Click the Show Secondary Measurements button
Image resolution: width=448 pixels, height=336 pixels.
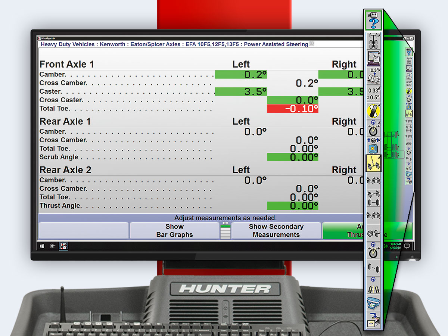(x=276, y=231)
